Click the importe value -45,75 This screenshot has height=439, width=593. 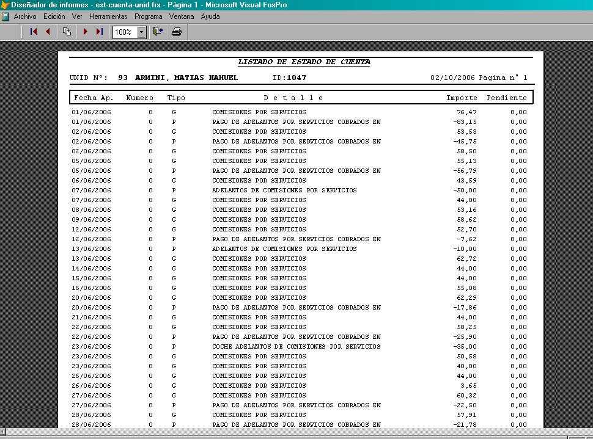click(465, 141)
